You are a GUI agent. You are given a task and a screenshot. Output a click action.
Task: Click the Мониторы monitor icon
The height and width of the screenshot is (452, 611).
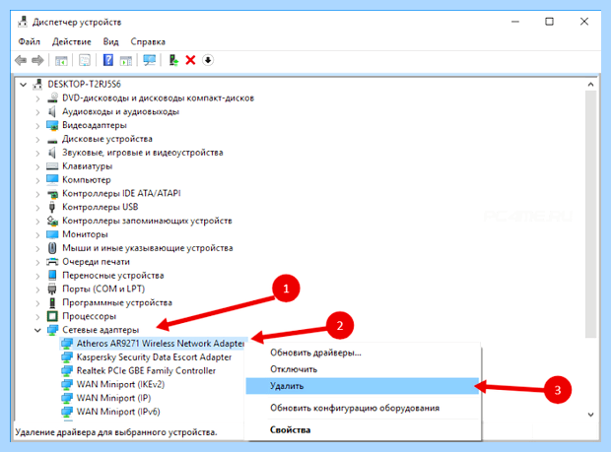(52, 234)
